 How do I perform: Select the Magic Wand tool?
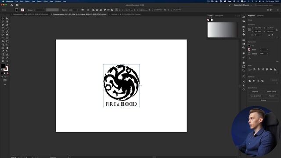click(x=3, y=22)
